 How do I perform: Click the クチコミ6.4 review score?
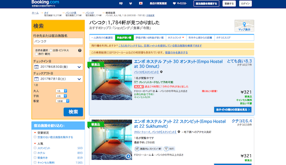[242, 121]
